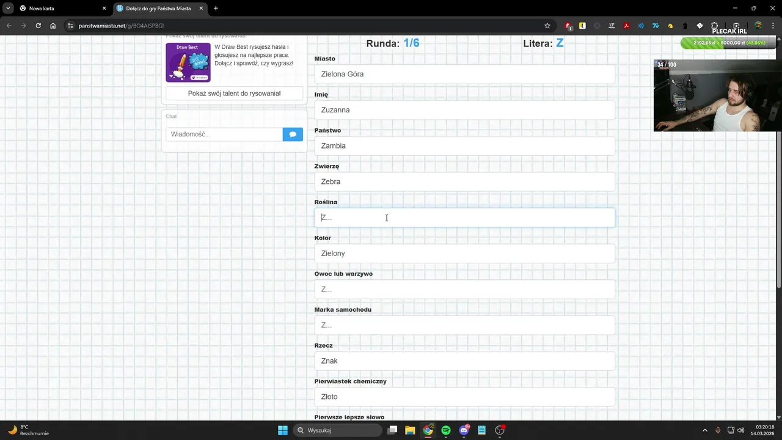Click the black chess knight extension icon
The width and height of the screenshot is (782, 440).
(685, 26)
